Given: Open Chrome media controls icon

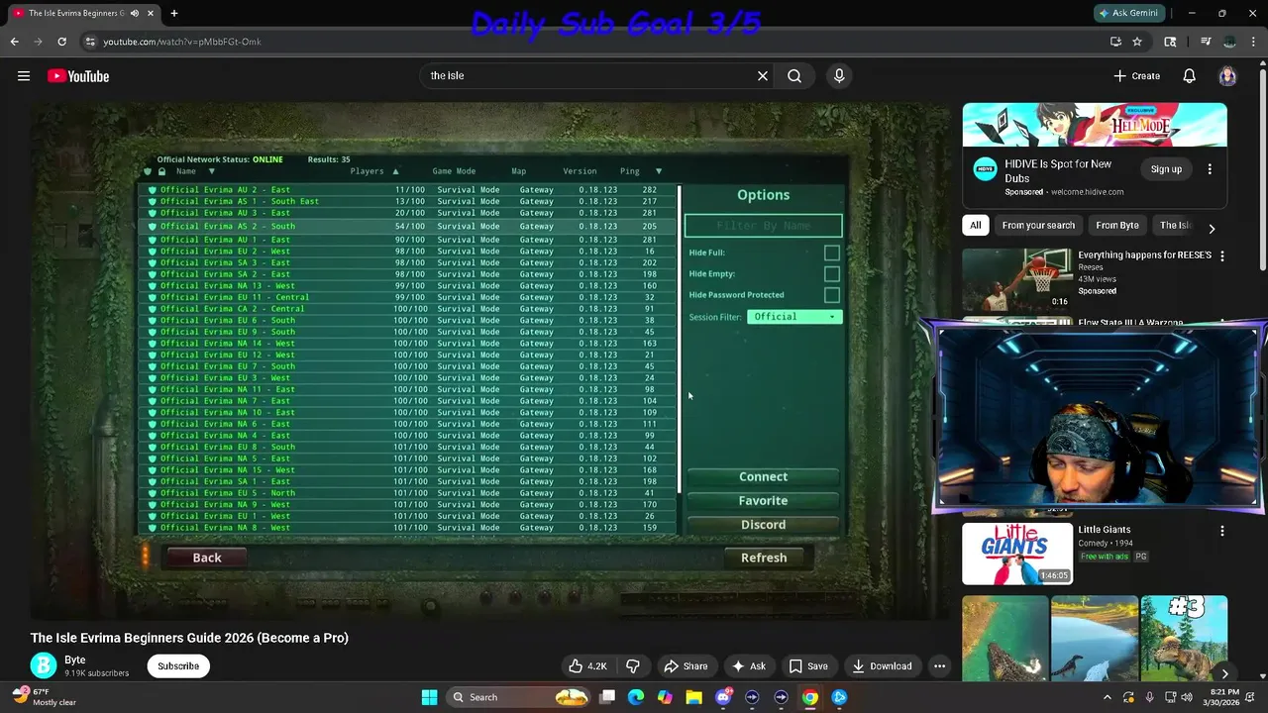Looking at the screenshot, I should (1206, 42).
